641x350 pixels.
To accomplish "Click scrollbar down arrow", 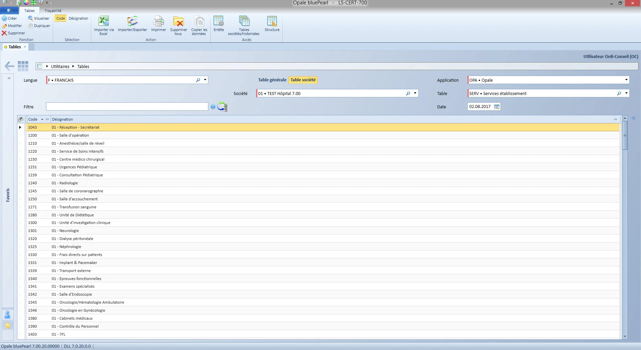I will point(625,336).
